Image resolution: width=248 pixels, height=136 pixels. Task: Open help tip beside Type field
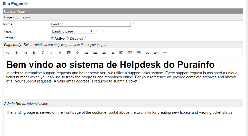[103, 32]
